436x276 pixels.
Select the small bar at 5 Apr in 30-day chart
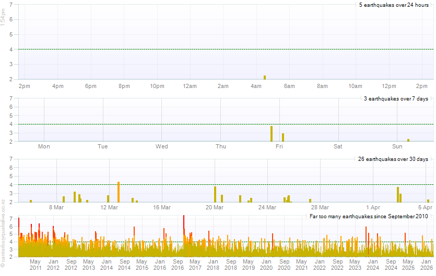pyautogui.click(x=428, y=200)
